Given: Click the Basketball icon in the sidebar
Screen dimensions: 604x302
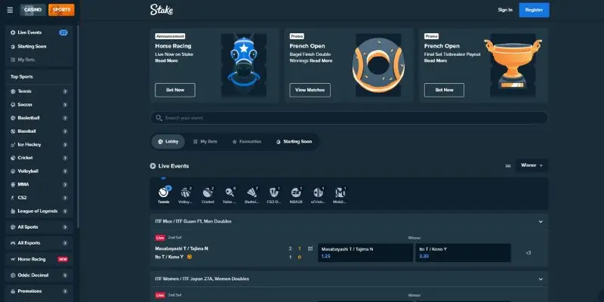Looking at the screenshot, I should [x=13, y=118].
